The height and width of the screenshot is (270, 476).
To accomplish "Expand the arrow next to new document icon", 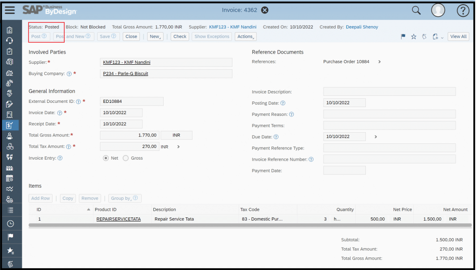I will 443,38.
